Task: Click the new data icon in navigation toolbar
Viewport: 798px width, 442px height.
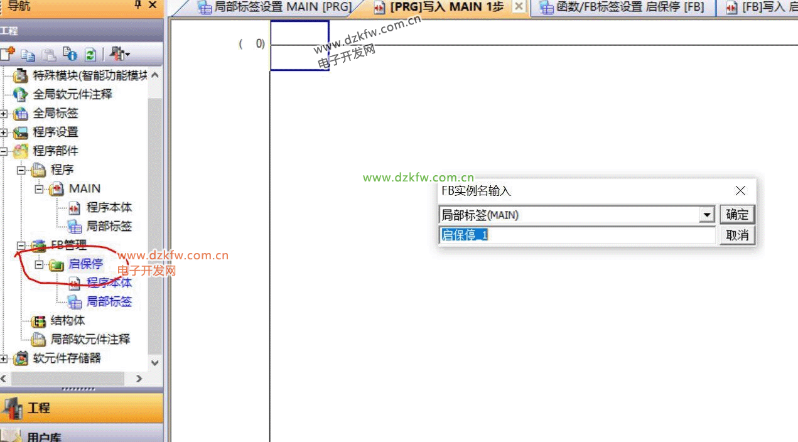Action: click(x=7, y=54)
